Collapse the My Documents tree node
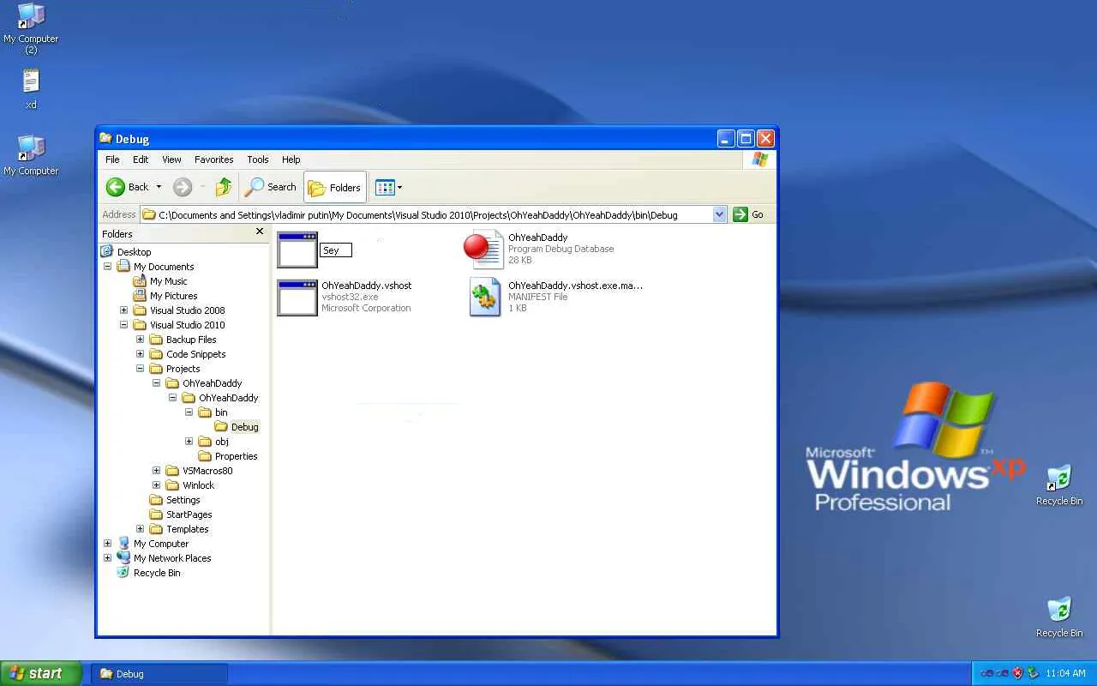 [107, 267]
